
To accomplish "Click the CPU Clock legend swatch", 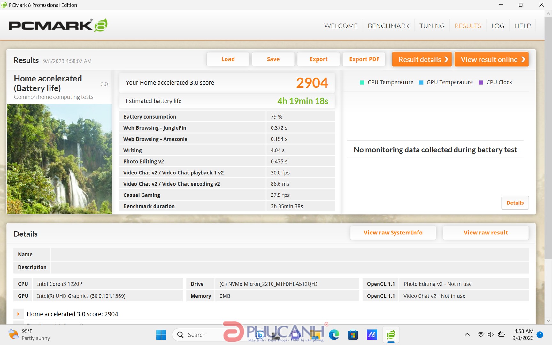I will [x=481, y=82].
